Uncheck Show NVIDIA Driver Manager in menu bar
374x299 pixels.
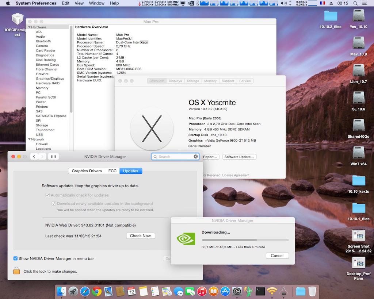(x=16, y=258)
